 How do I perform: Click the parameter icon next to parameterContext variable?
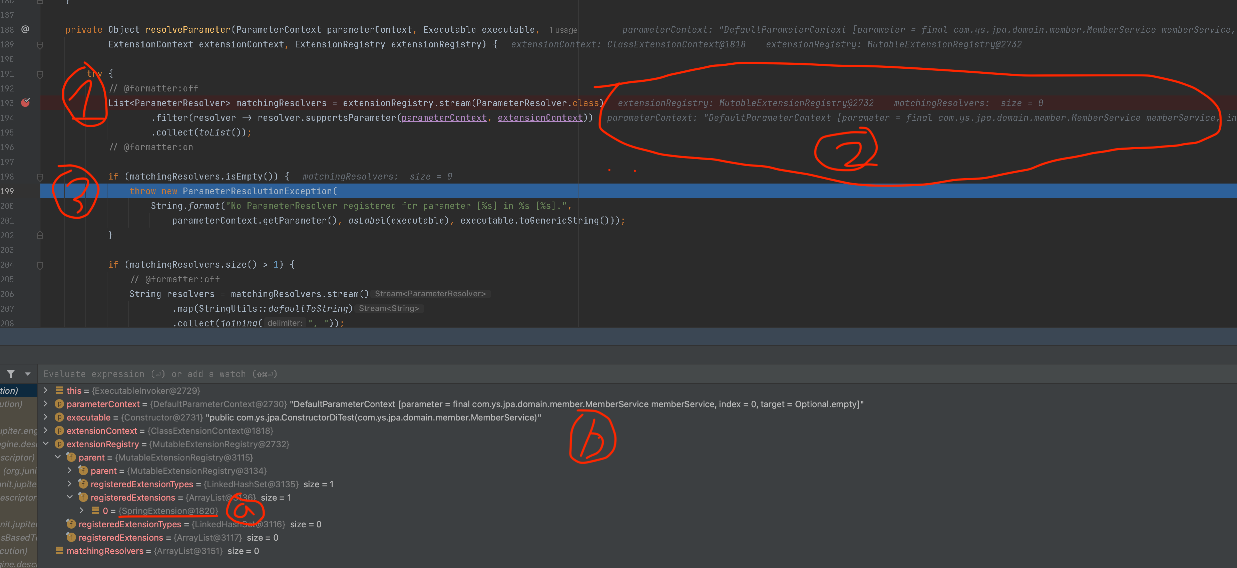coord(59,404)
